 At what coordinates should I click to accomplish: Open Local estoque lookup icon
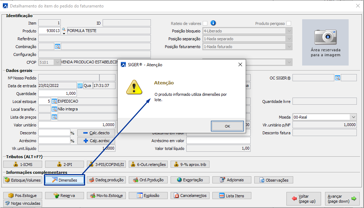(x=54, y=101)
